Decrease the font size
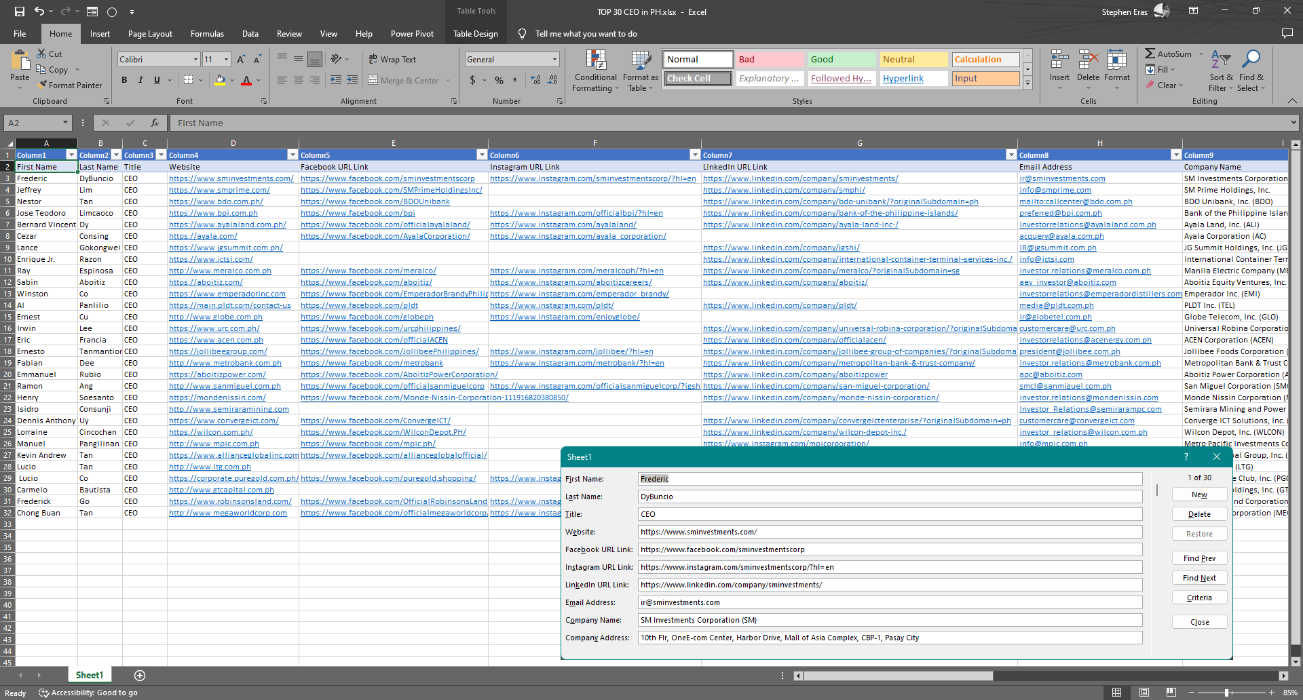This screenshot has height=700, width=1303. click(x=257, y=60)
